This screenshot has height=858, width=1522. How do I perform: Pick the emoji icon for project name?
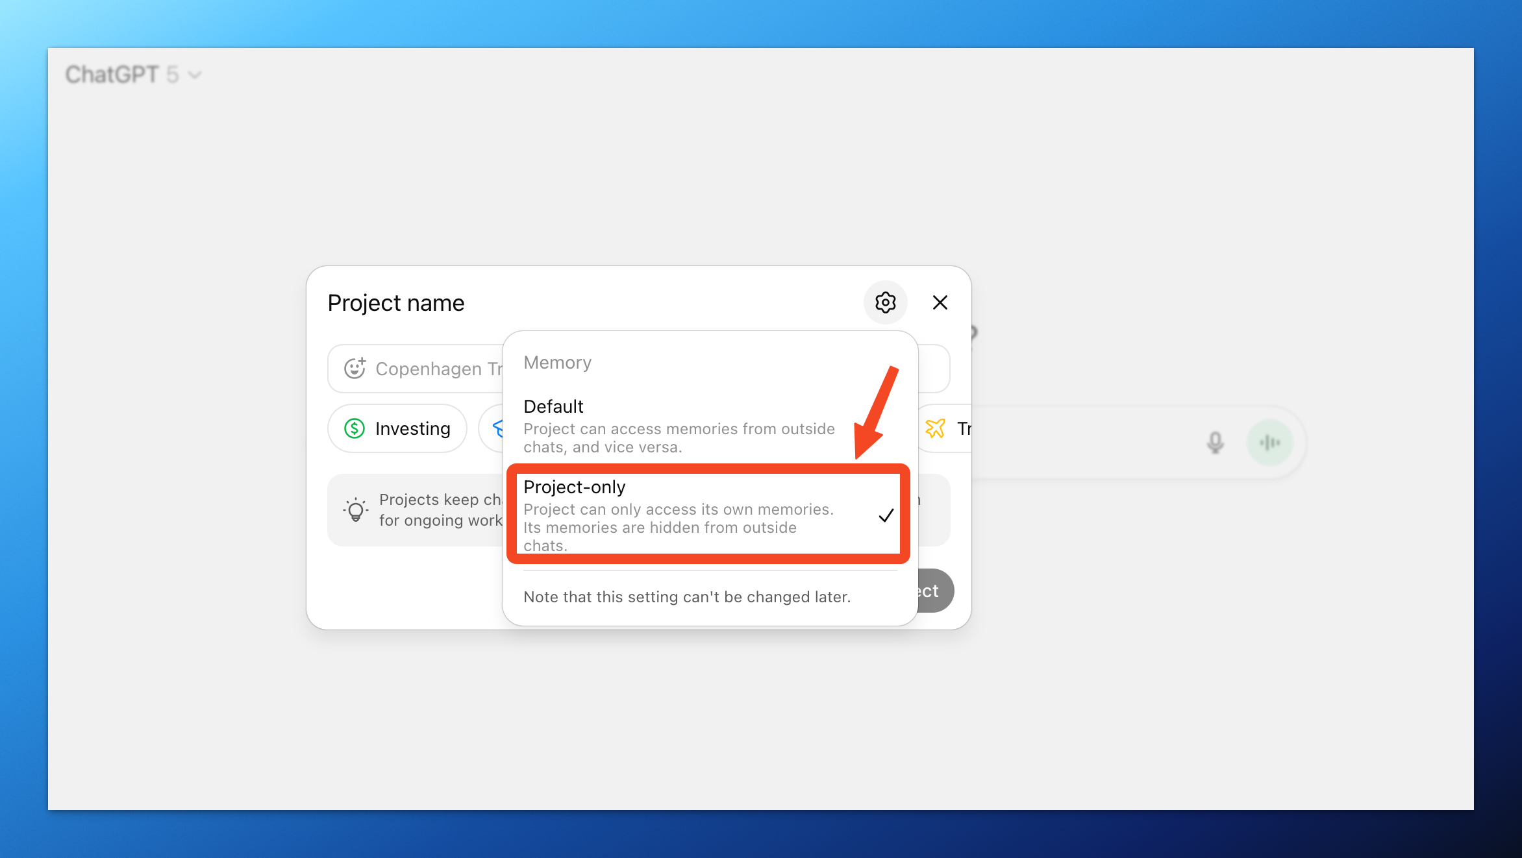(355, 368)
